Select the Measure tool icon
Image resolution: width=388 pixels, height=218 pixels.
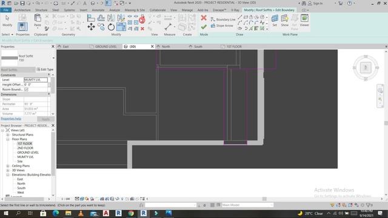coord(168,27)
